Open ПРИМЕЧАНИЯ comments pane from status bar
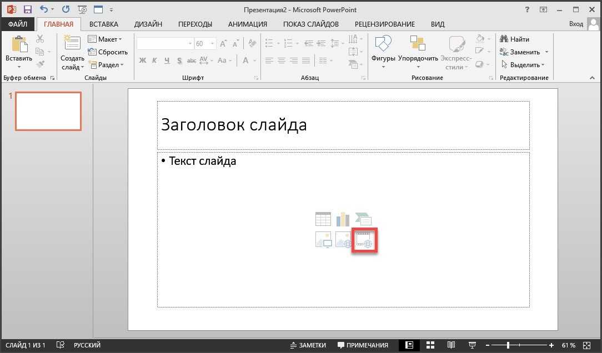 click(363, 345)
